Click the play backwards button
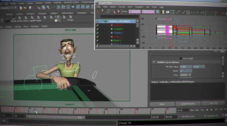 207,110
